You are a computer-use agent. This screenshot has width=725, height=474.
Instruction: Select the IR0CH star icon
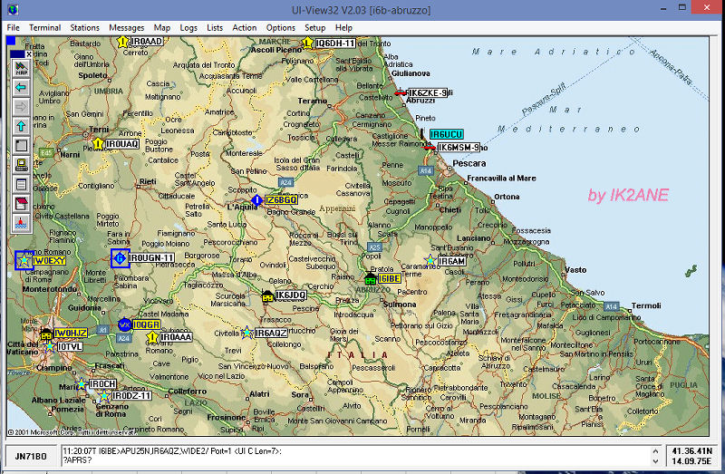tap(82, 384)
